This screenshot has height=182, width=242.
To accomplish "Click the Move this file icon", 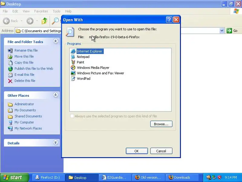I will tap(10, 56).
